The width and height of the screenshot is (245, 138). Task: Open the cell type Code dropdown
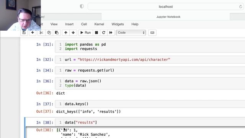131,33
